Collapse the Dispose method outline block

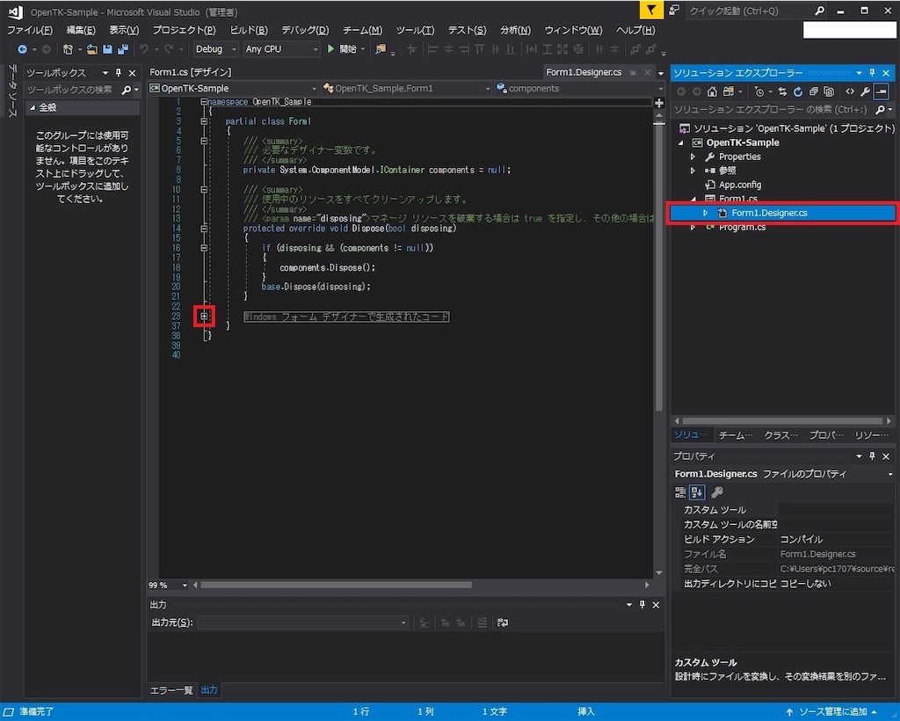[x=204, y=229]
